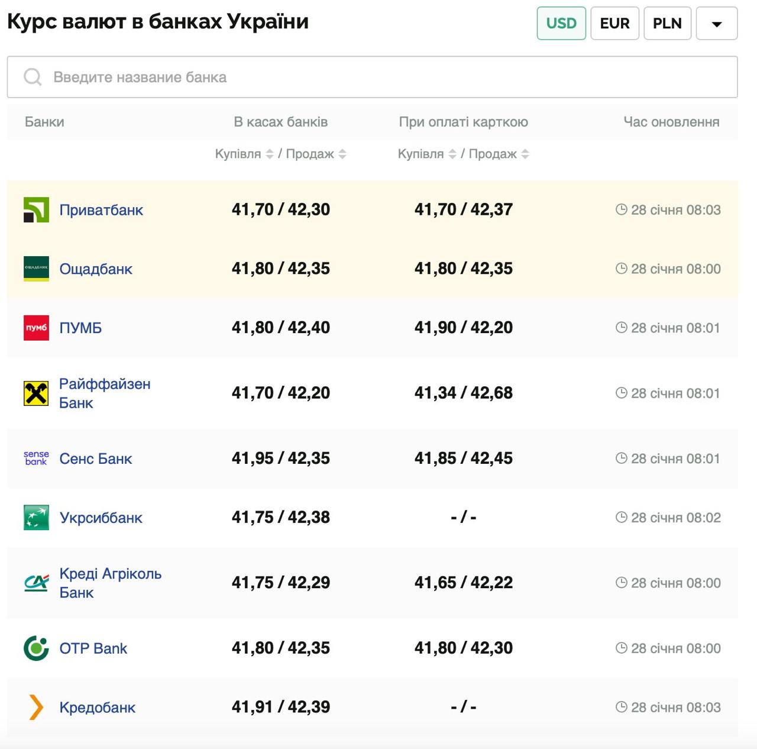Click the red ПУМБ logo icon
This screenshot has height=749, width=757.
(x=36, y=328)
